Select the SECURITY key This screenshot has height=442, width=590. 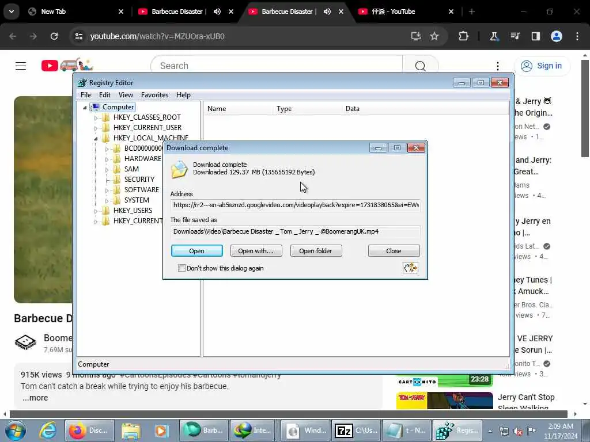(139, 180)
